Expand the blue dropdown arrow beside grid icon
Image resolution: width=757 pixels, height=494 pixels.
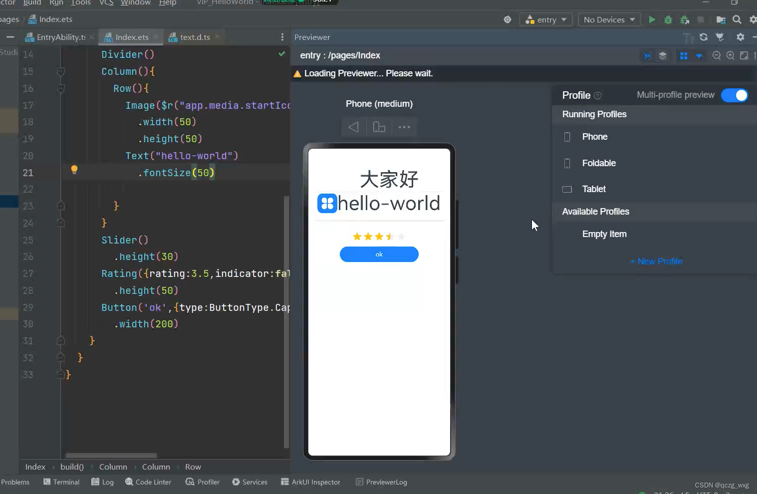point(699,56)
